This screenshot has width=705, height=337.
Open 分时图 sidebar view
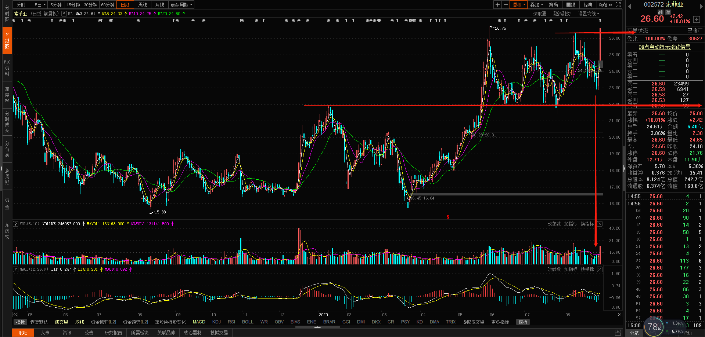[x=7, y=14]
